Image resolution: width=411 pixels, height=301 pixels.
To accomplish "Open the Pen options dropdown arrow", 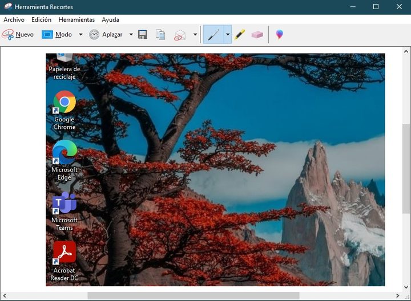I will [228, 35].
